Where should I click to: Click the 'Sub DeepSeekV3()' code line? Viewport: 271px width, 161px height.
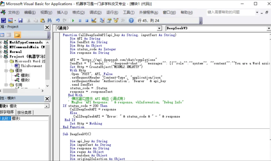pos(77,134)
